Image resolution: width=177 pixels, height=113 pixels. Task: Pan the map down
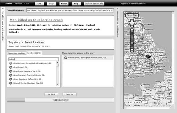pos(132,26)
